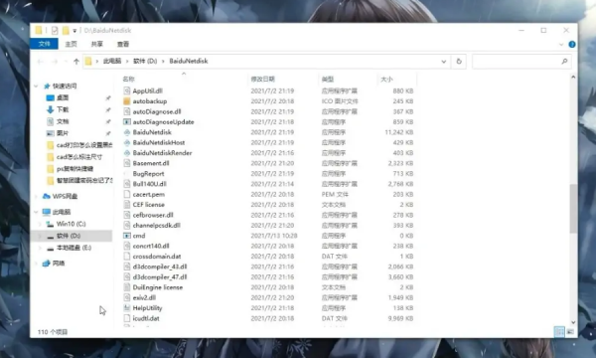Select the autobackup file icon

coord(126,101)
